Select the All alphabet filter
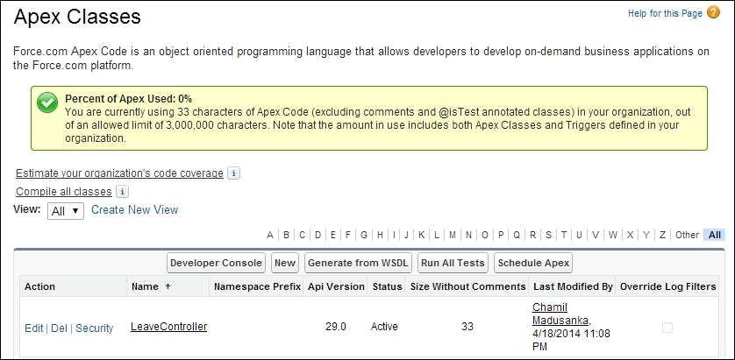Screen dimensions: 735x360 click(x=715, y=235)
